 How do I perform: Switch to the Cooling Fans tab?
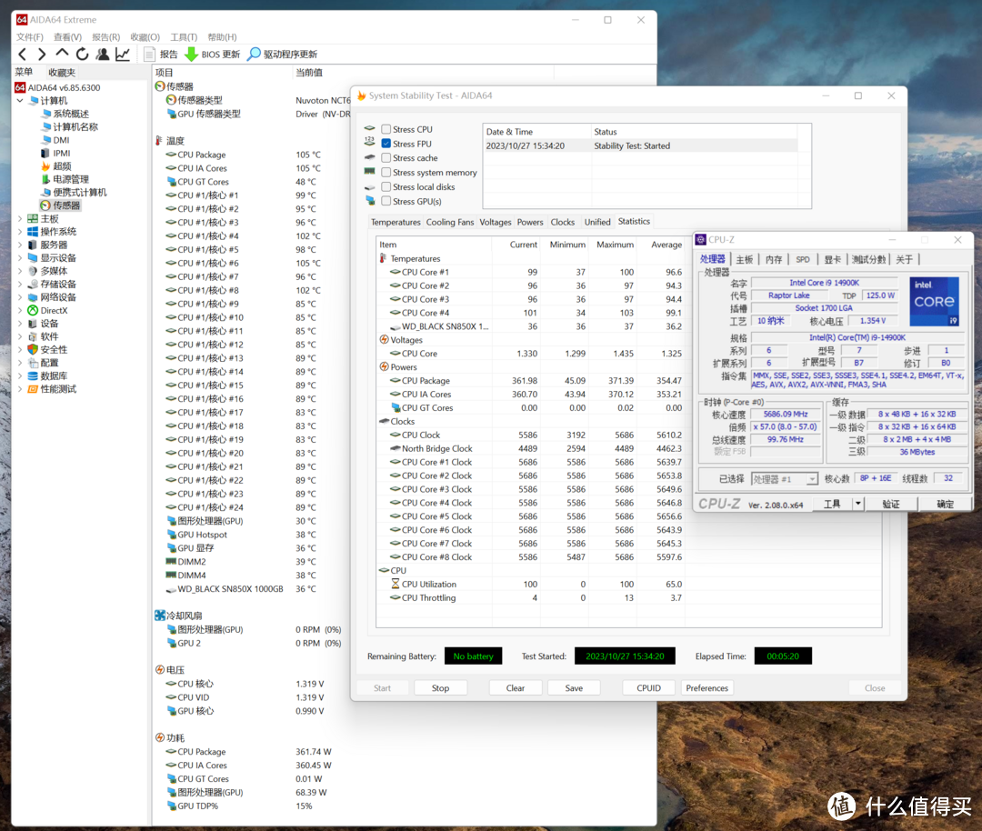click(x=450, y=223)
